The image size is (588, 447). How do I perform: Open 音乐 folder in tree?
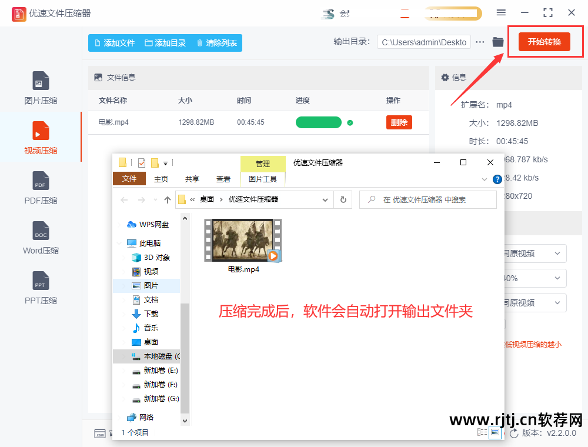point(145,328)
